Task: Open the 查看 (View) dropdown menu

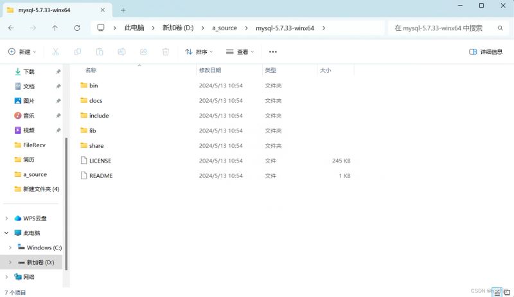Action: coord(240,51)
